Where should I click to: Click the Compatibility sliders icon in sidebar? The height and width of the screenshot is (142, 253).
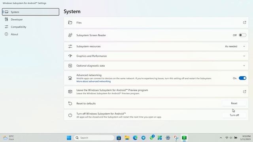[x=6, y=27]
